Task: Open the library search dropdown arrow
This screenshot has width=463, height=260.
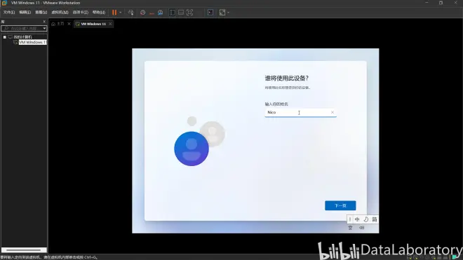Action: (x=44, y=28)
